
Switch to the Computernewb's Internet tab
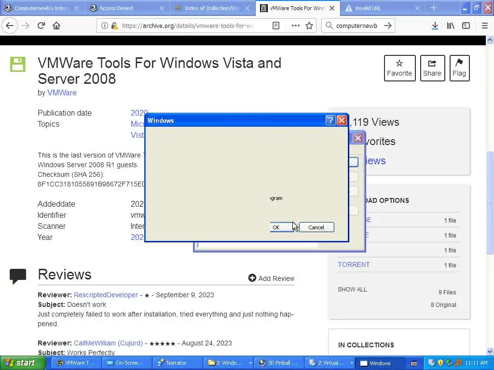tap(42, 8)
